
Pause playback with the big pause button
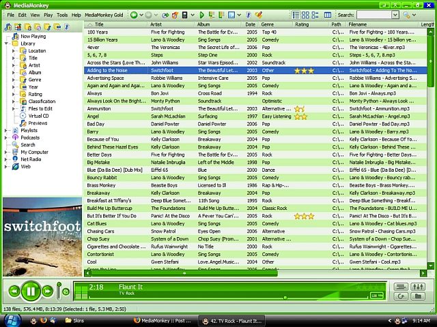pyautogui.click(x=31, y=291)
